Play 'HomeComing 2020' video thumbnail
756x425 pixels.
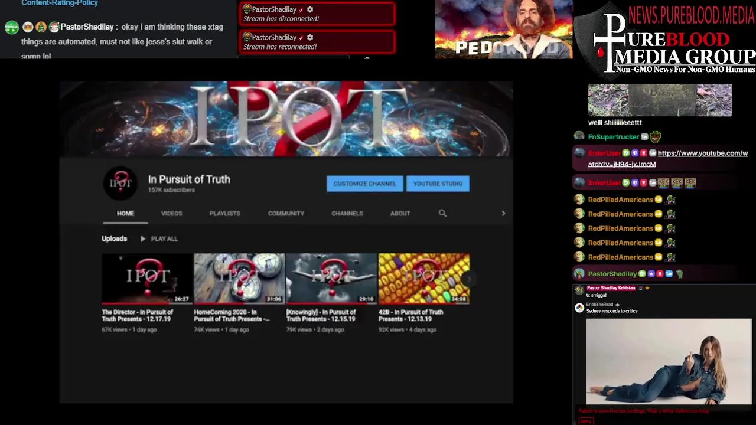click(x=239, y=278)
